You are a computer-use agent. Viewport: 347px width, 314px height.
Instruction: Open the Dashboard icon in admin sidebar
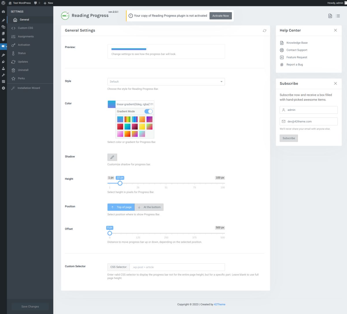click(x=3, y=12)
